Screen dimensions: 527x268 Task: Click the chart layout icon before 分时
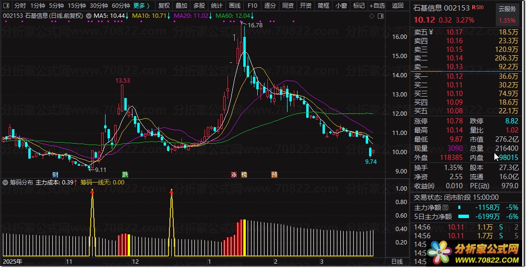point(6,6)
